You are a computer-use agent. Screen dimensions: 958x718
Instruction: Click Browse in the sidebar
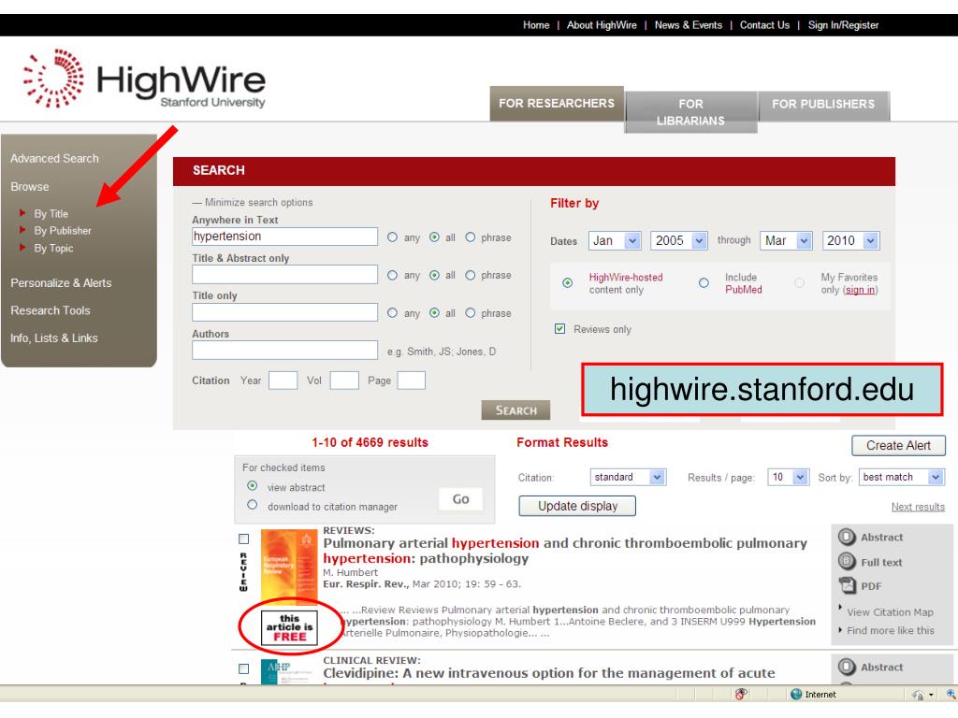click(x=29, y=186)
